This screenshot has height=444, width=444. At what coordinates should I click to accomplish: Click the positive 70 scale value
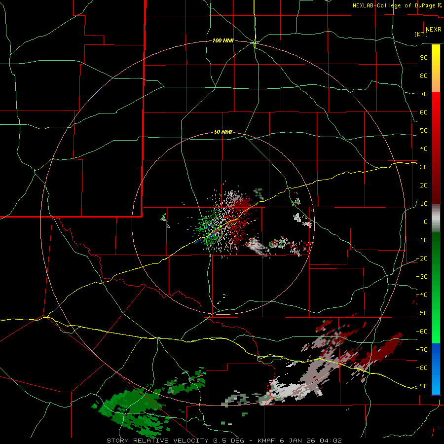pos(424,94)
